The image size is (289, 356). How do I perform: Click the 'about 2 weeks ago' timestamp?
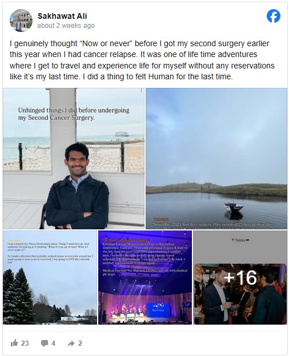click(x=66, y=26)
